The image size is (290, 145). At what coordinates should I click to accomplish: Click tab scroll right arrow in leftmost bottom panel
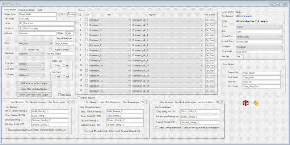pyautogui.click(x=73, y=102)
